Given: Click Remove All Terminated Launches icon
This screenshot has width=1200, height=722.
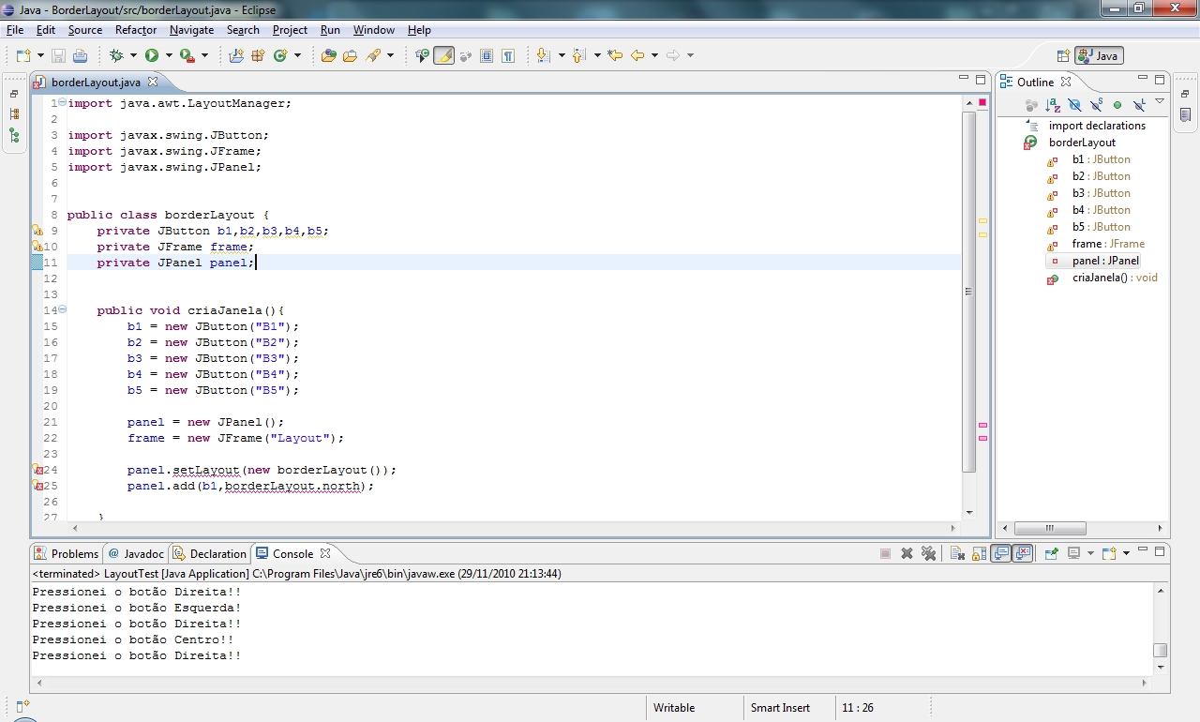Looking at the screenshot, I should (x=928, y=553).
